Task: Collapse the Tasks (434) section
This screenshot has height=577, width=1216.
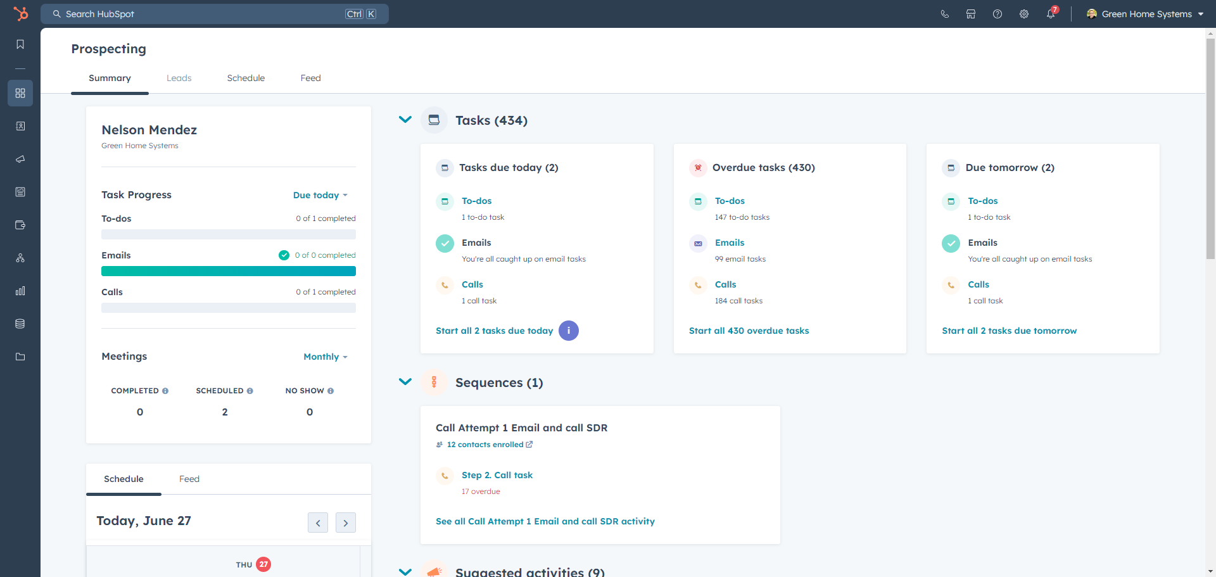Action: pos(405,120)
